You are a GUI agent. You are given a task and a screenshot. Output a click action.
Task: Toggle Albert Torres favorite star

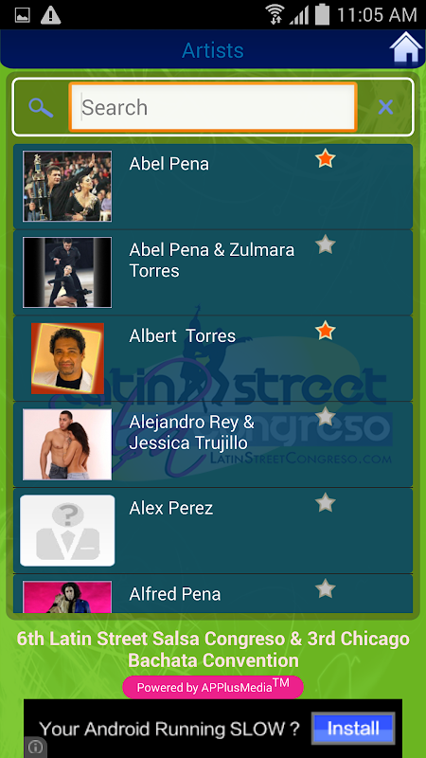[x=326, y=331]
